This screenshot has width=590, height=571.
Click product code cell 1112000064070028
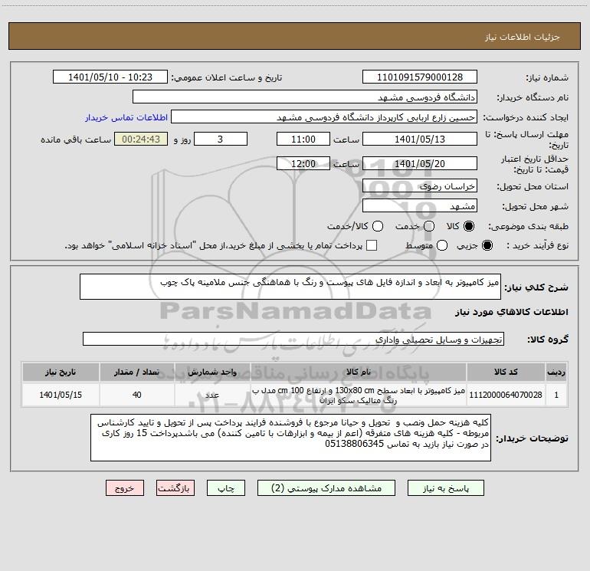click(x=506, y=395)
